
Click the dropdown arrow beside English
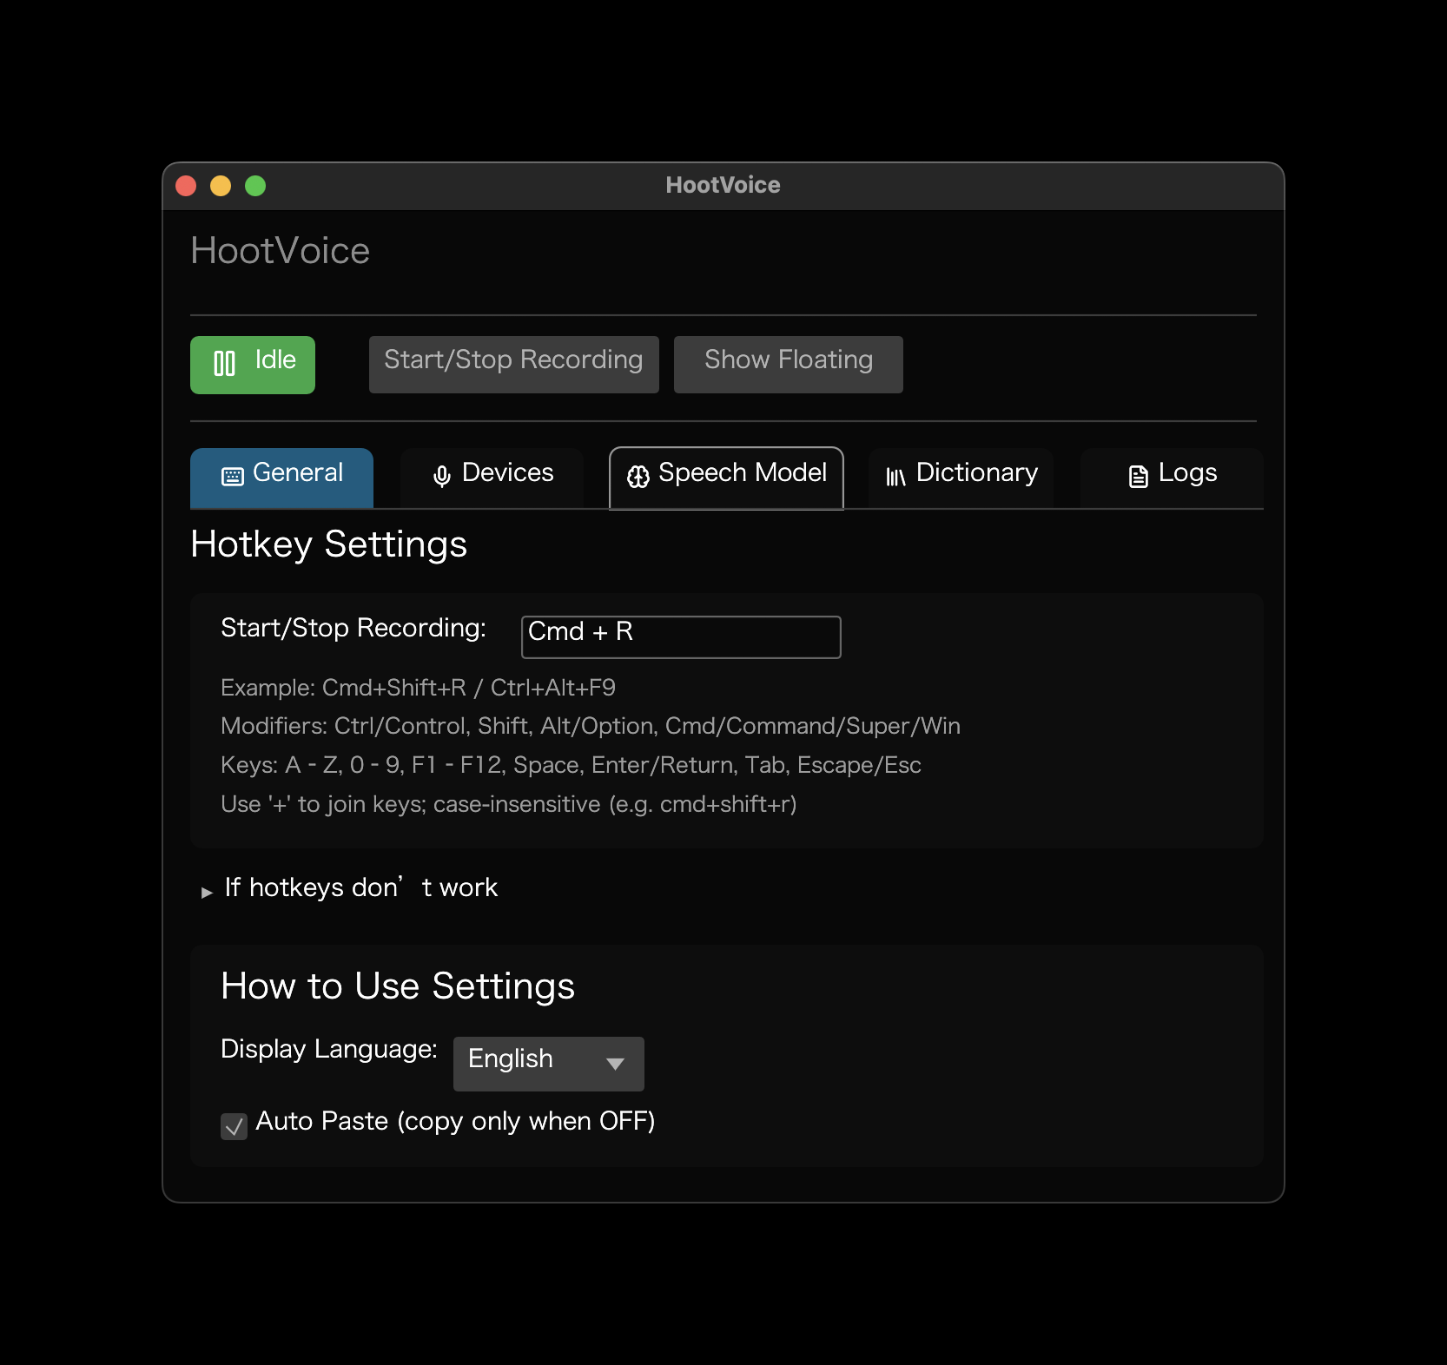pos(615,1064)
